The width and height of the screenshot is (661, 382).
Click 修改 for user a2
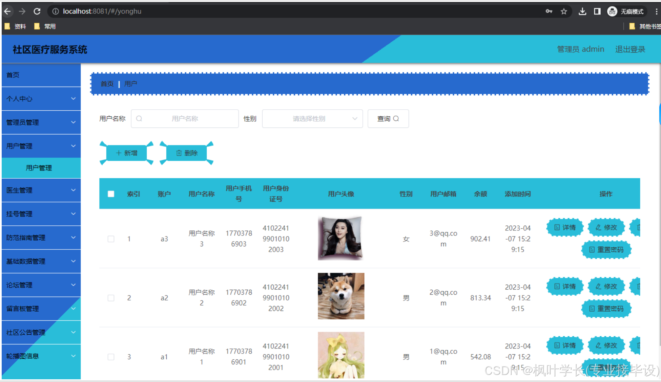pyautogui.click(x=606, y=286)
